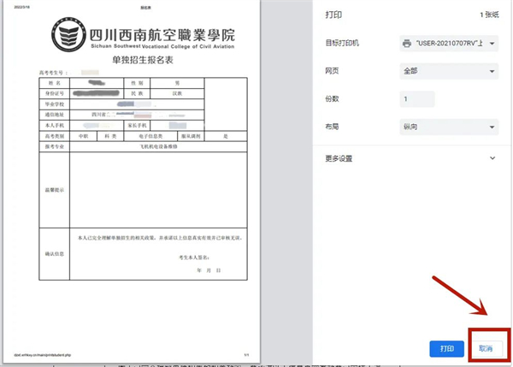Open the 目标打印机 destination dropdown

click(449, 44)
